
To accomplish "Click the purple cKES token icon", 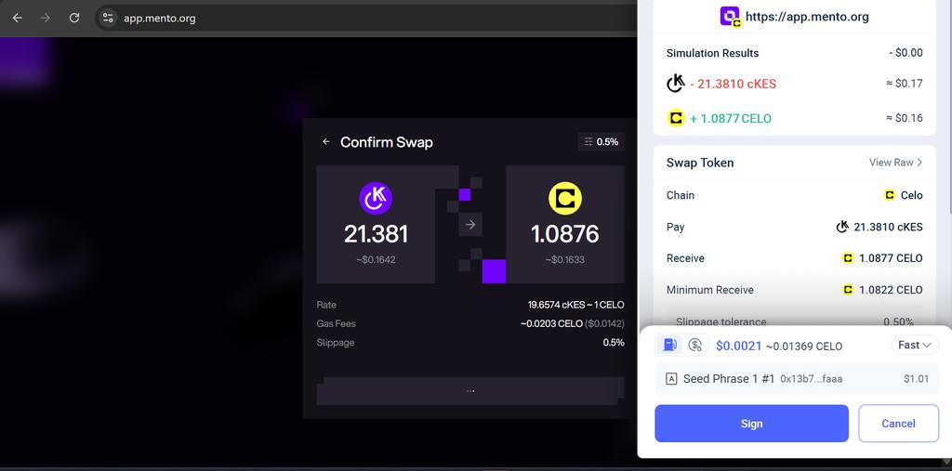I will (376, 199).
